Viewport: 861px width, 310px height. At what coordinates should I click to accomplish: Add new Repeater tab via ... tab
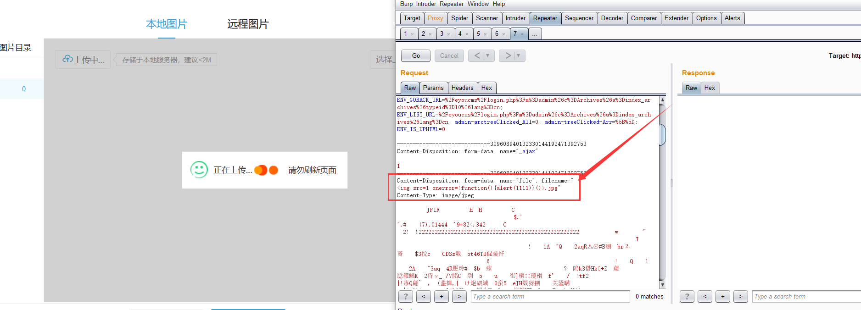(535, 34)
